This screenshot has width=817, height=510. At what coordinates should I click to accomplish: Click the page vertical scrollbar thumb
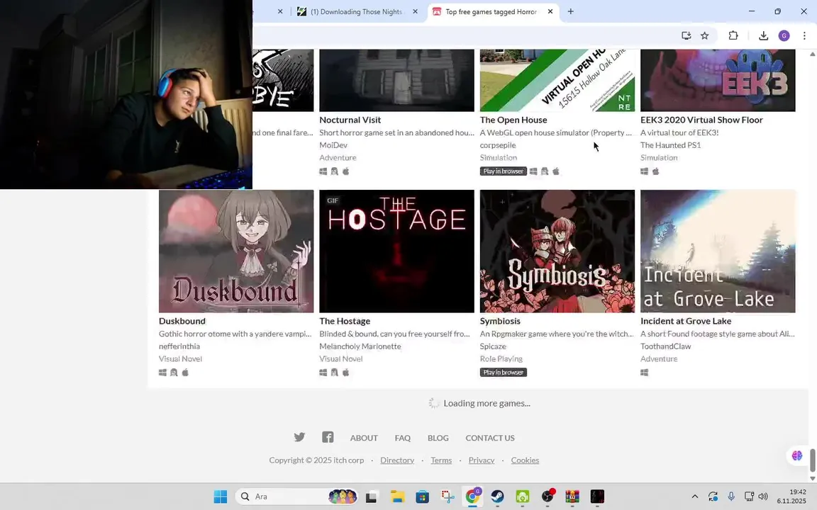[x=812, y=460]
